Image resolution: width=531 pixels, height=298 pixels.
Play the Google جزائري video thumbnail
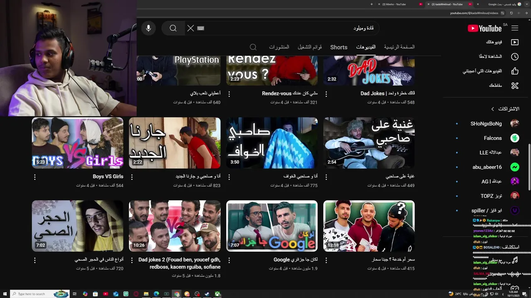tap(272, 226)
